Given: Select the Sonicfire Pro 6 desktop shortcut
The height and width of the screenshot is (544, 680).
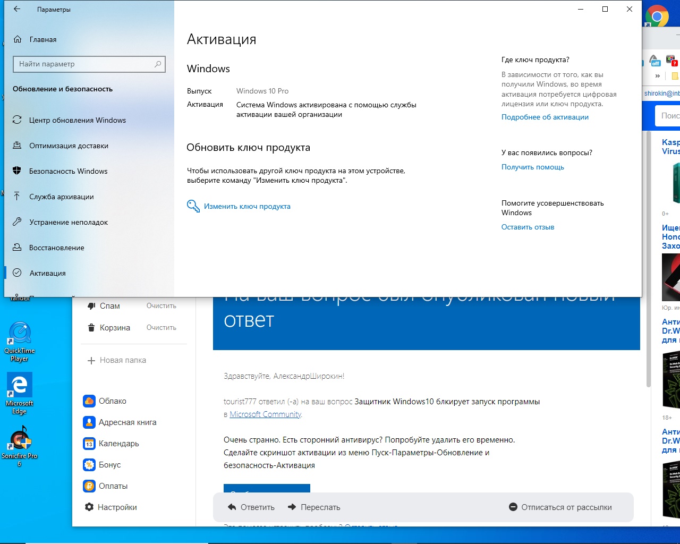Looking at the screenshot, I should point(20,446).
